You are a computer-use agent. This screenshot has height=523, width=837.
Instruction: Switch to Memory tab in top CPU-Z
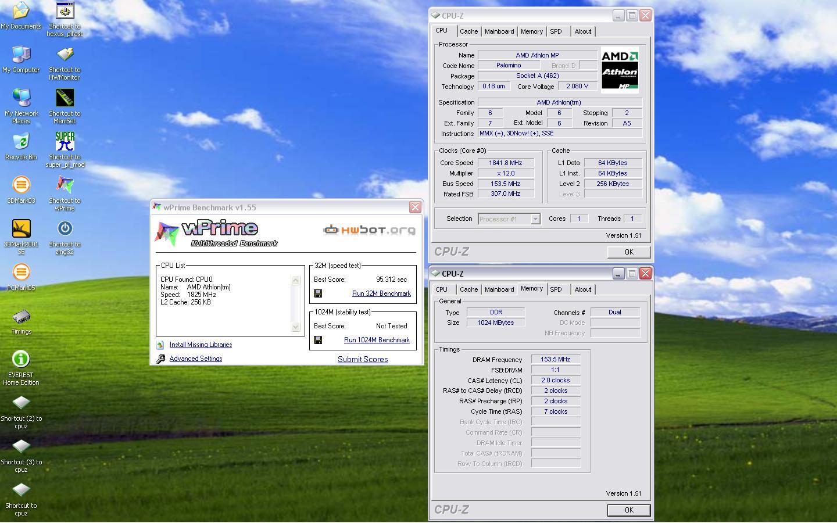click(x=532, y=31)
